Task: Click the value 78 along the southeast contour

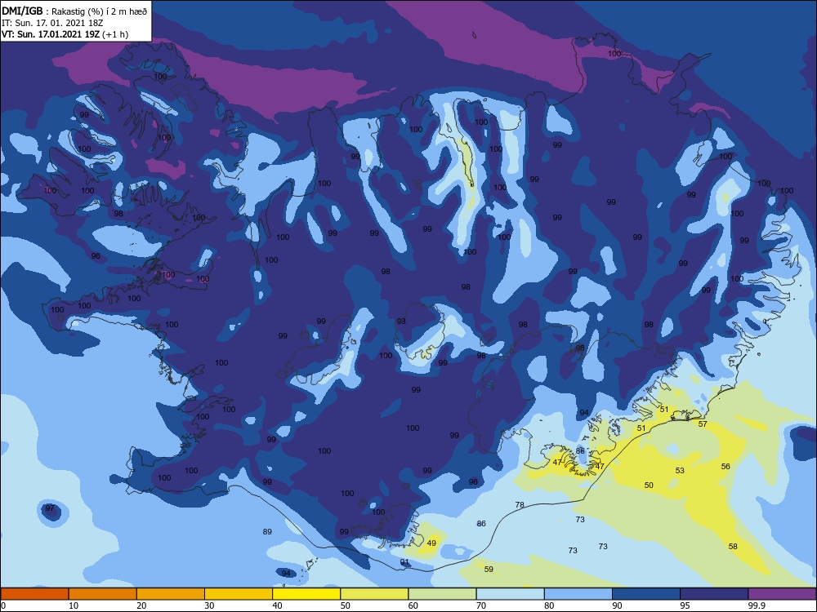Action: click(520, 505)
